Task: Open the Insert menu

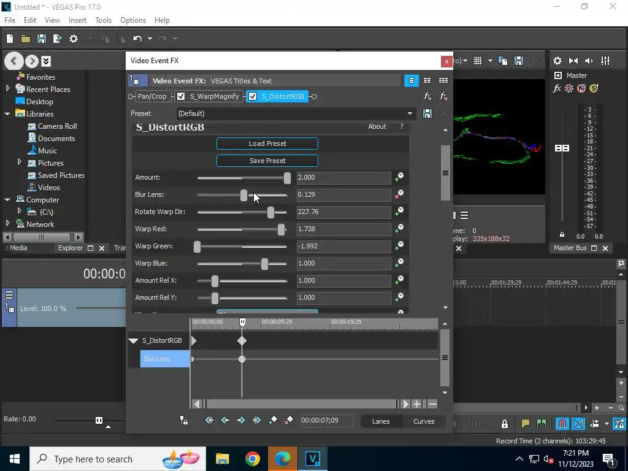Action: pos(77,20)
